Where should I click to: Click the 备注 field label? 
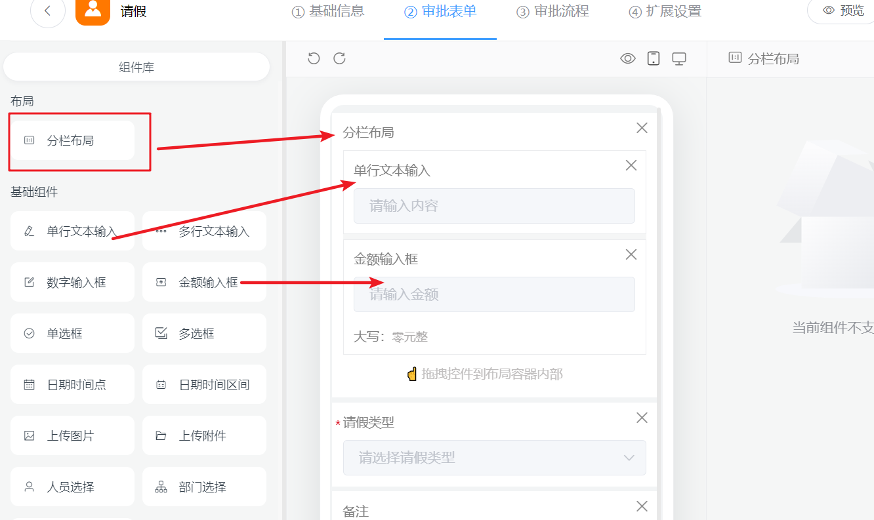356,511
